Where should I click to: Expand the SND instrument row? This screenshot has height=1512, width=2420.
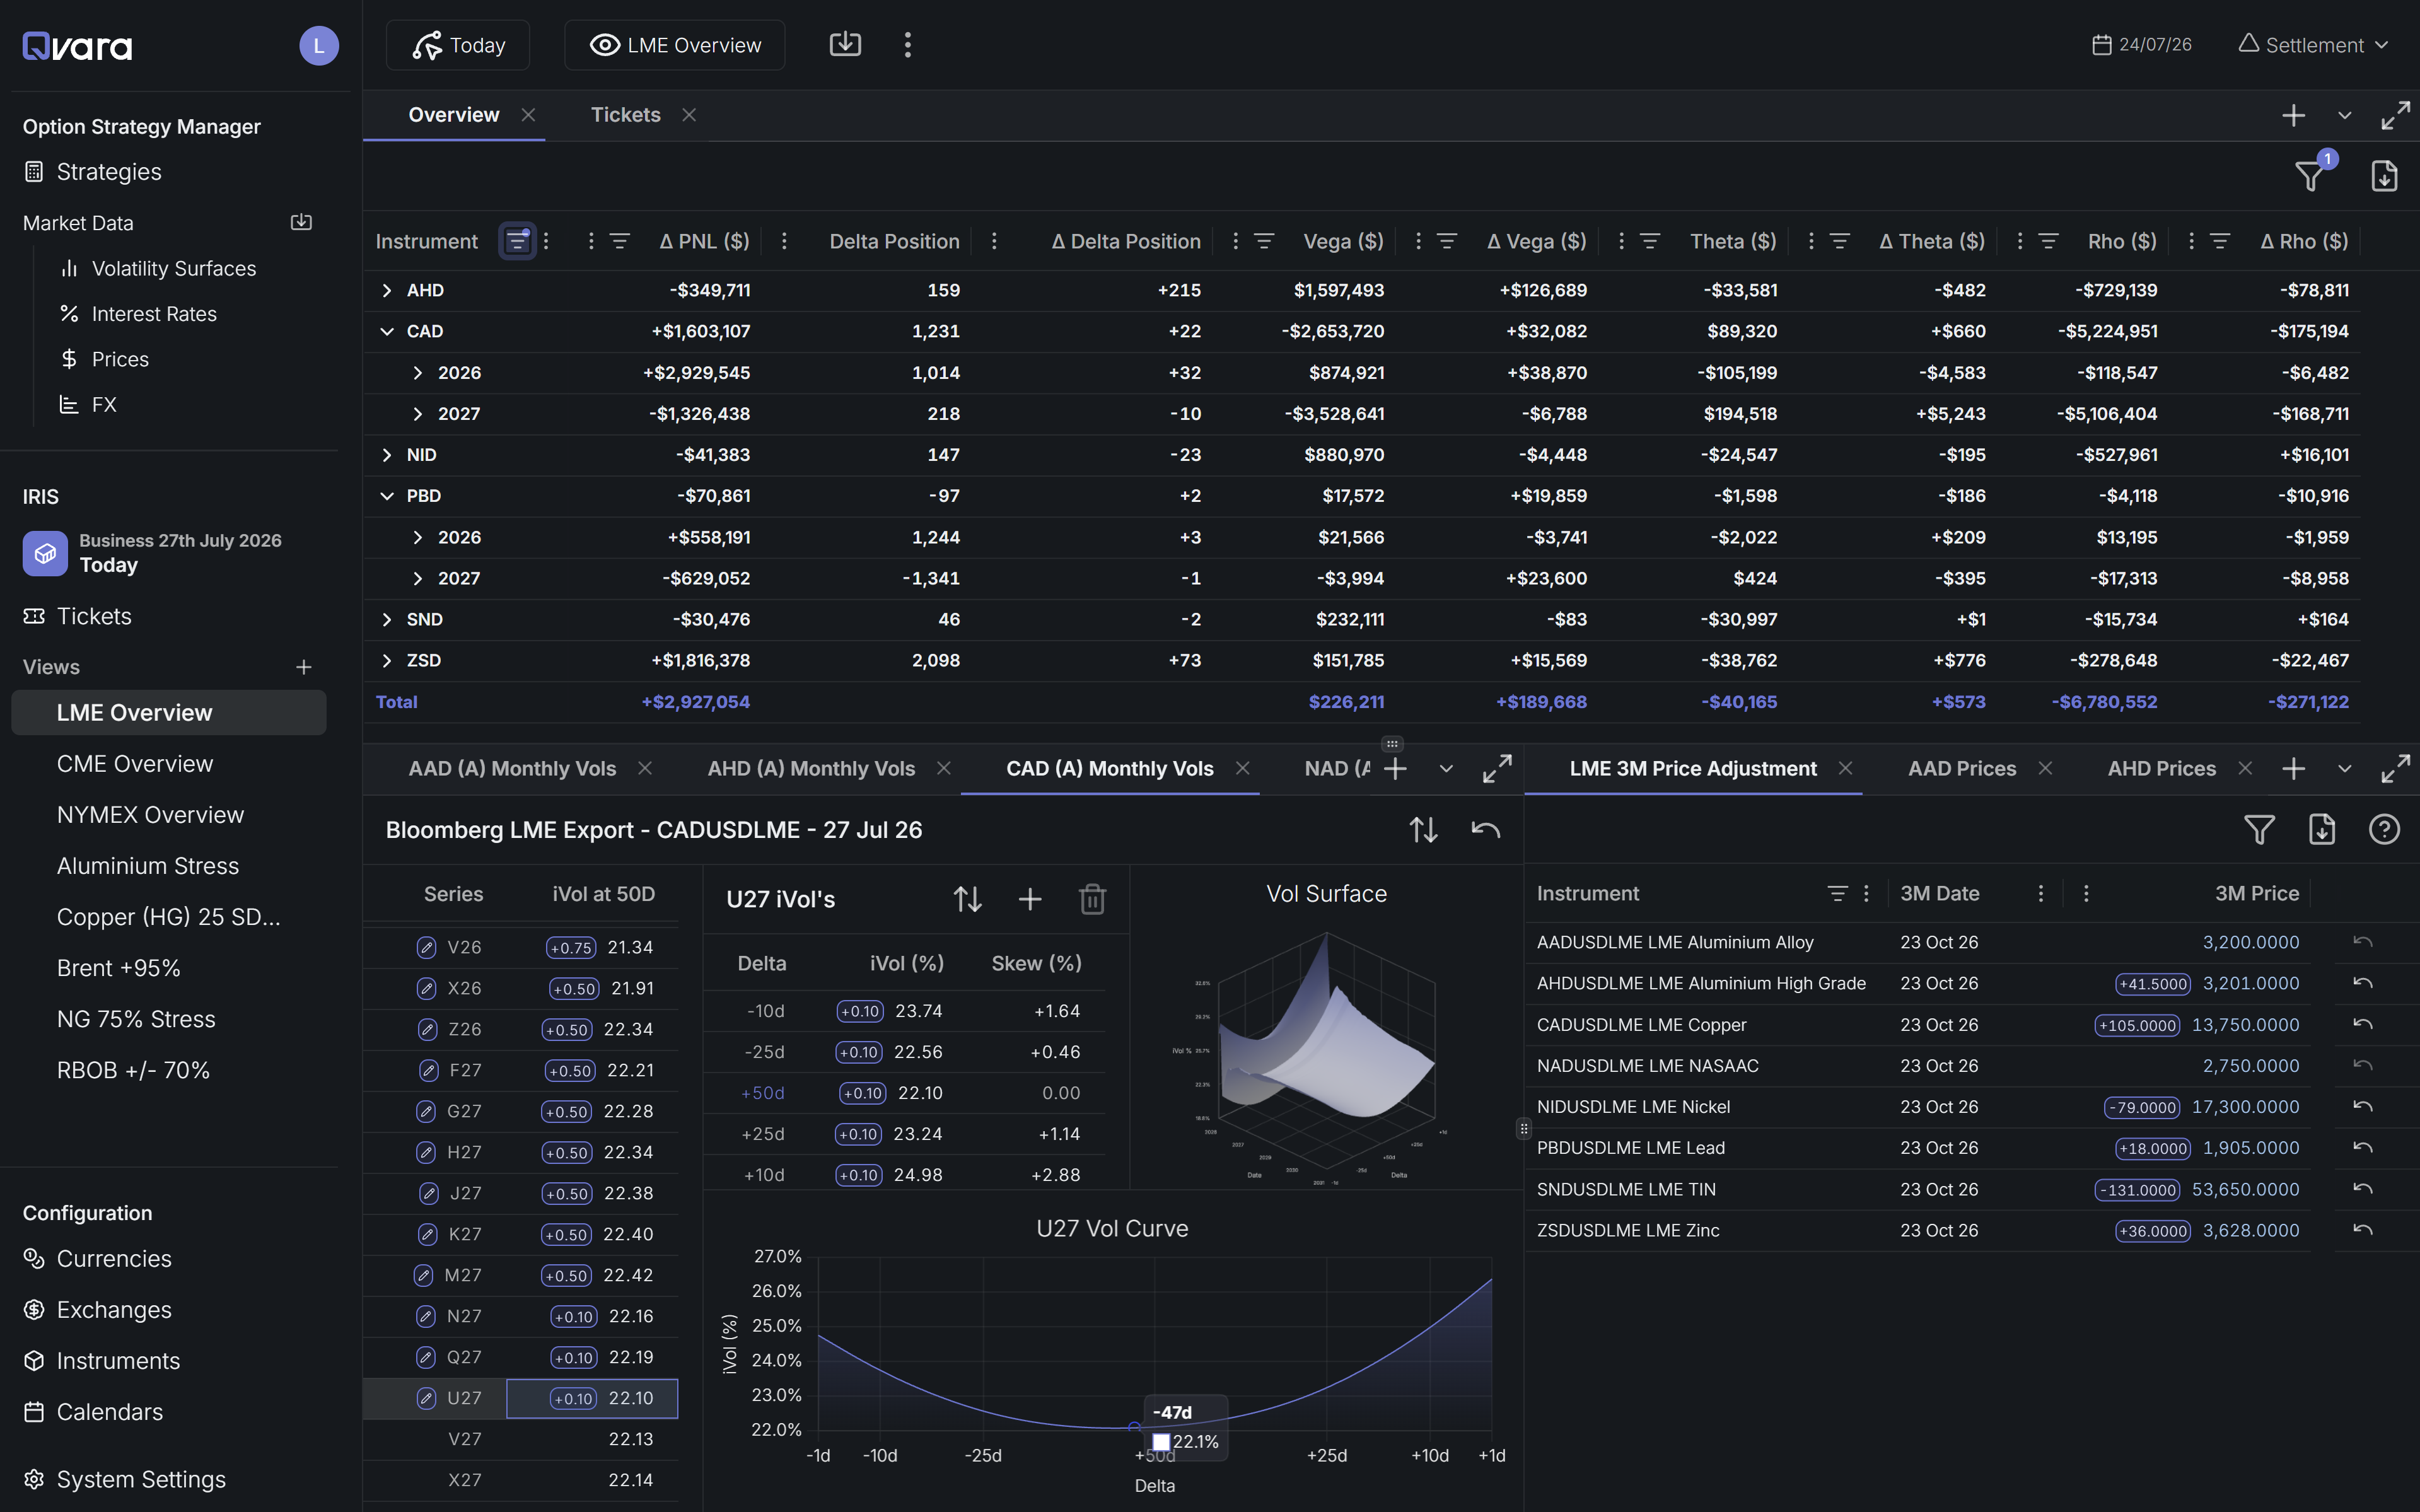pyautogui.click(x=387, y=619)
